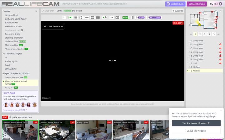Screen dimensions: 225x140
Task: Select floor plan page 1
Action: click(195, 34)
